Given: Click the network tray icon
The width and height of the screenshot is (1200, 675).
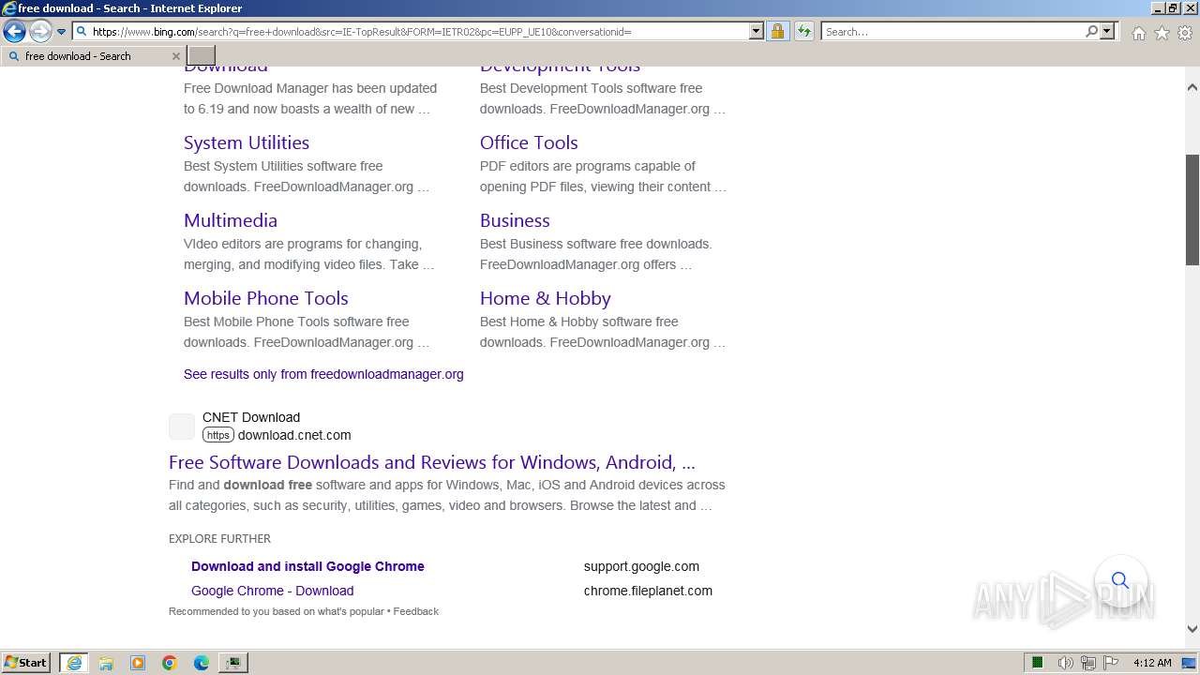Looking at the screenshot, I should (x=1088, y=663).
